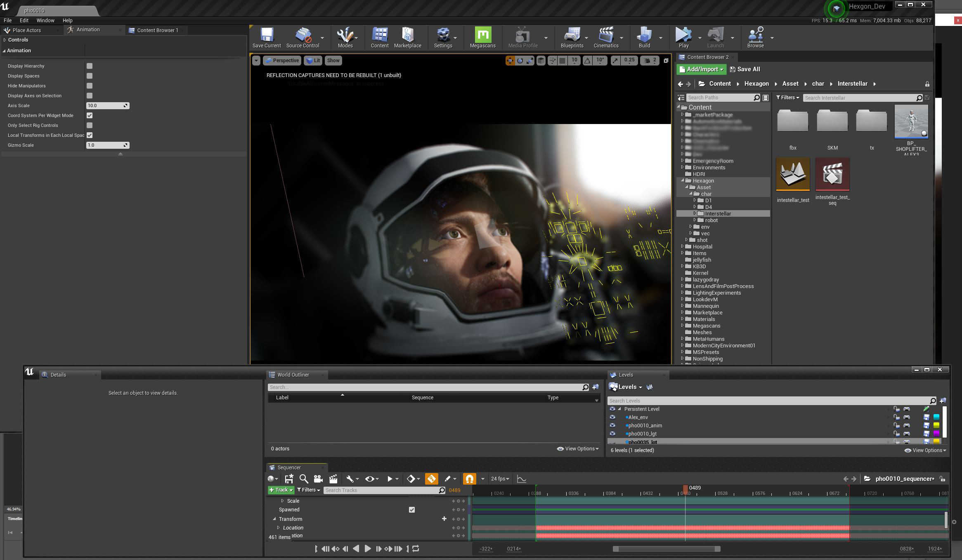Click the Save All button
Screen dimensions: 962x560
click(x=745, y=69)
